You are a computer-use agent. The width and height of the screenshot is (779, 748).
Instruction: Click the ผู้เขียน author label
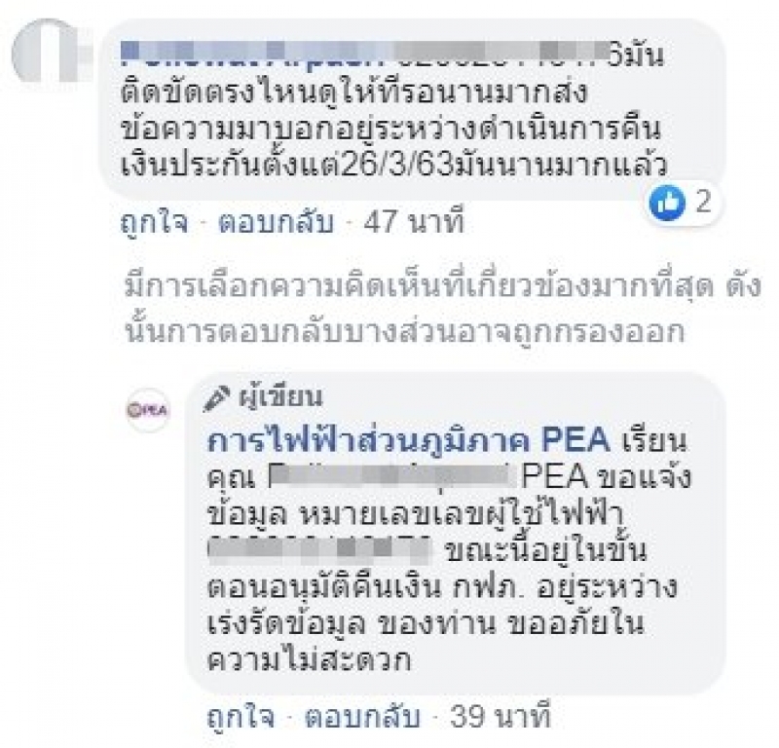(x=280, y=397)
